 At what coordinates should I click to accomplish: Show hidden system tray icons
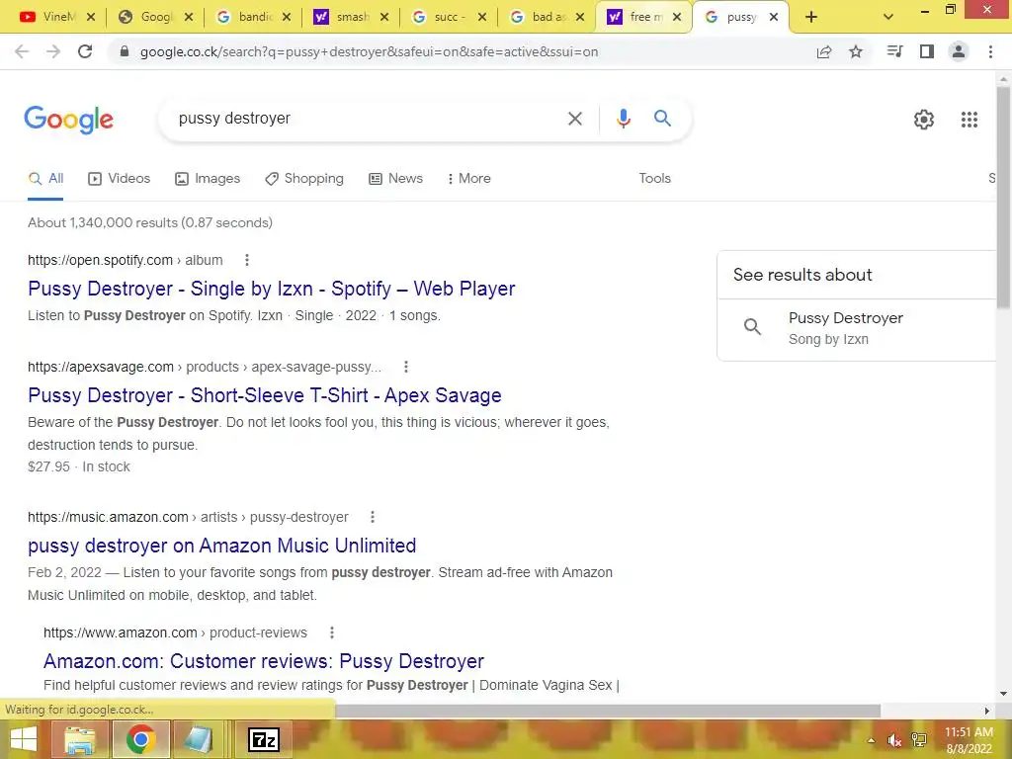pyautogui.click(x=872, y=740)
